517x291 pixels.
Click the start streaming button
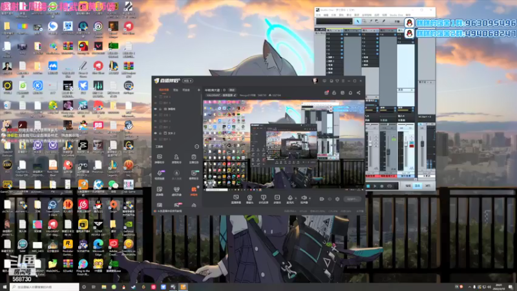(x=352, y=199)
